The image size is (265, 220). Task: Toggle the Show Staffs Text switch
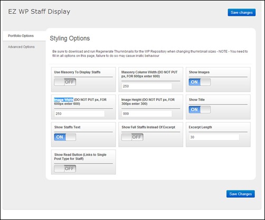pos(65,137)
